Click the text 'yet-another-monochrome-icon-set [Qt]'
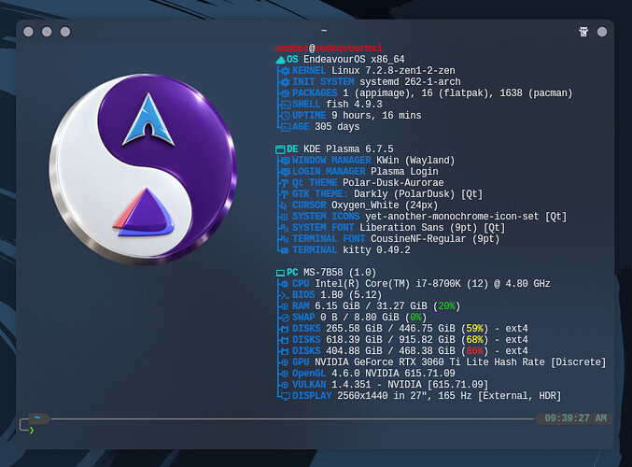Image resolution: width=632 pixels, height=467 pixels. pyautogui.click(x=466, y=217)
